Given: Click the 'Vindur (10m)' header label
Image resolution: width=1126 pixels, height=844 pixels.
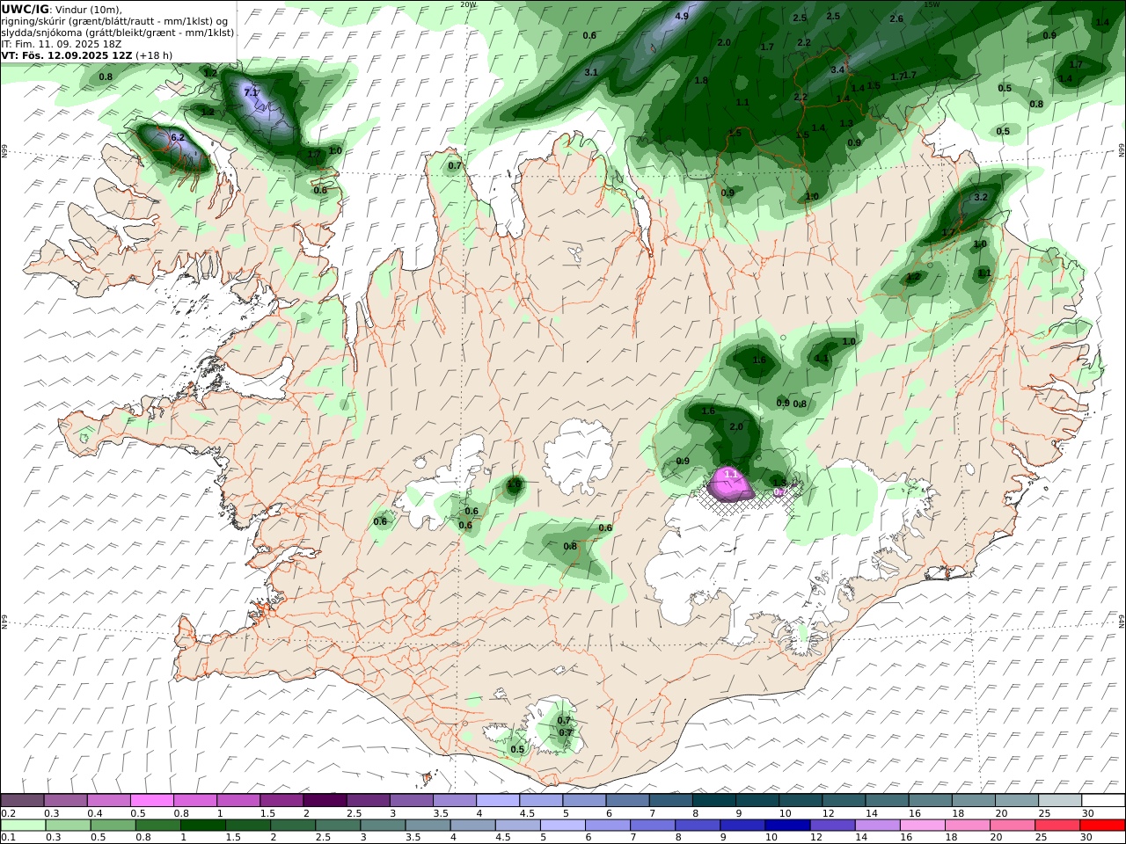Looking at the screenshot, I should pyautogui.click(x=87, y=10).
